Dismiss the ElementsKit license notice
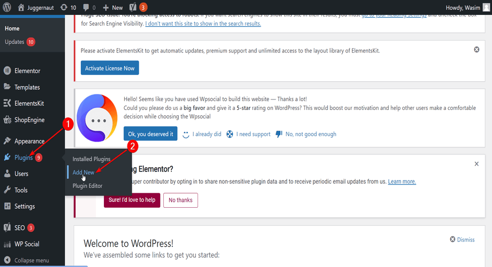The height and width of the screenshot is (267, 492). 476,50
